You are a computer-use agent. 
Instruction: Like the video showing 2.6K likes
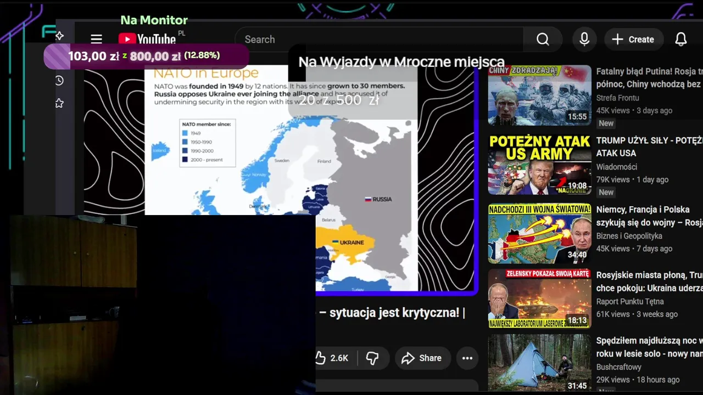point(332,358)
